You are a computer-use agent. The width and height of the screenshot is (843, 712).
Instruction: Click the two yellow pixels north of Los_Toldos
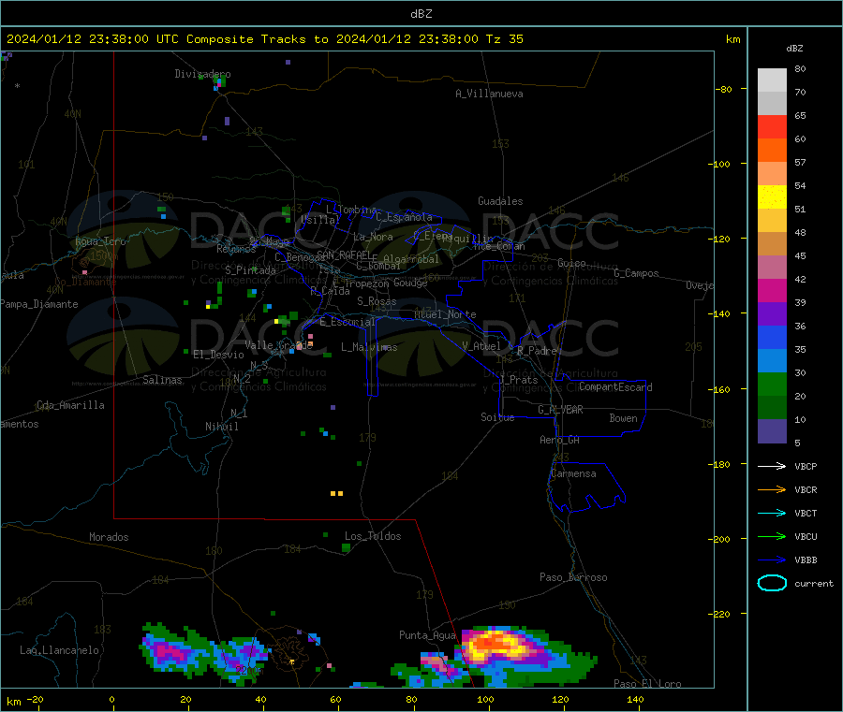[336, 493]
